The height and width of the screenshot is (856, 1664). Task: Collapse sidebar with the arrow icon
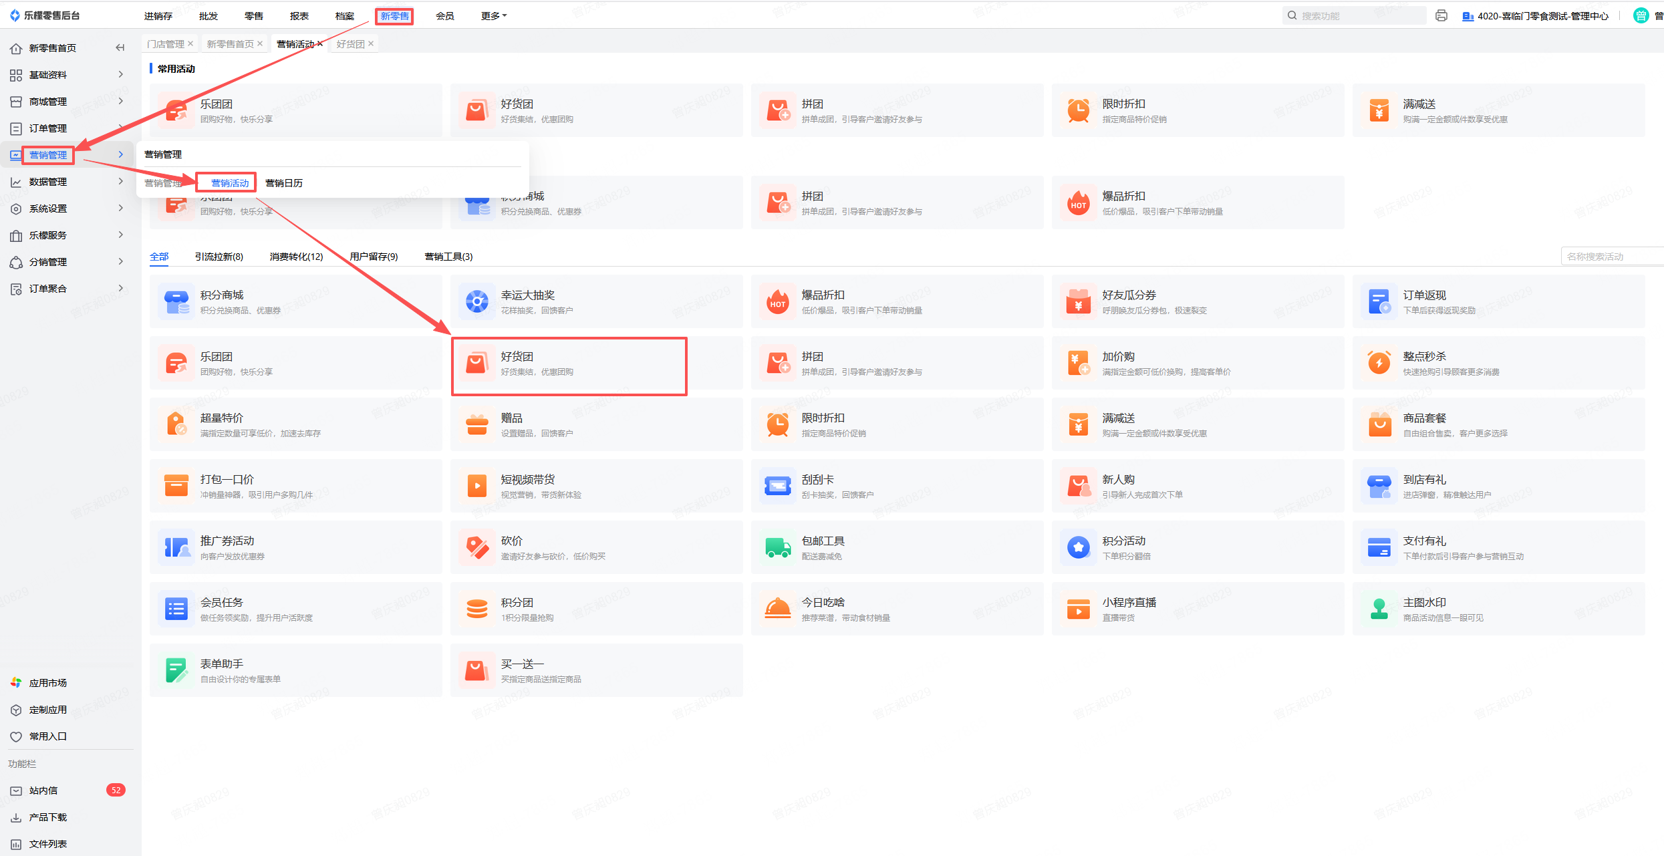[x=120, y=47]
